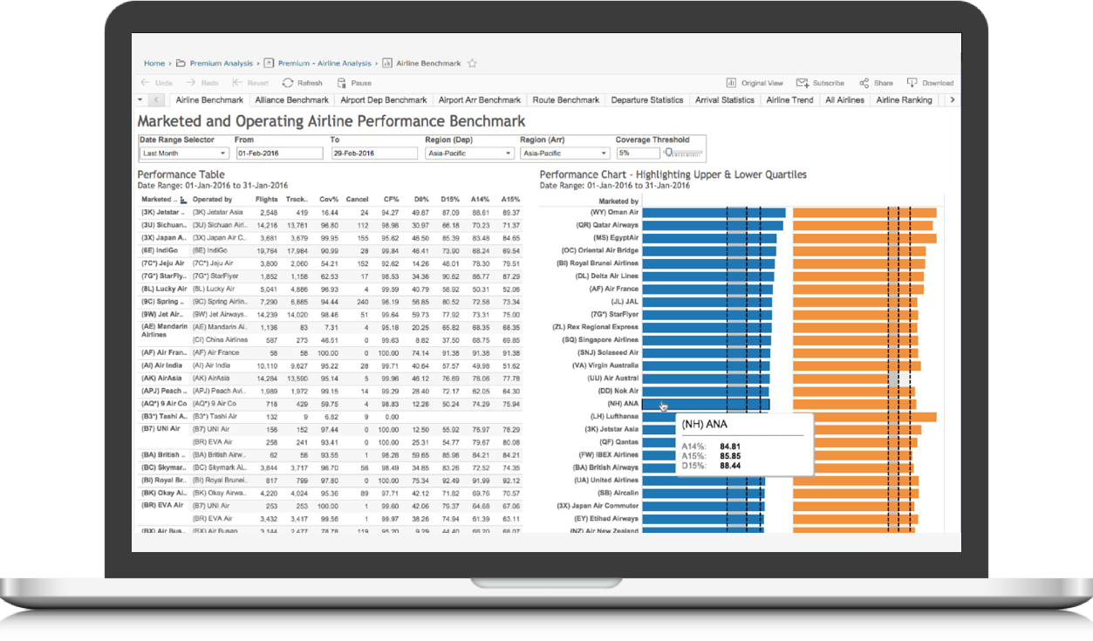This screenshot has width=1093, height=641.
Task: Select the (LH) Lufthansa chart label
Action: 615,417
